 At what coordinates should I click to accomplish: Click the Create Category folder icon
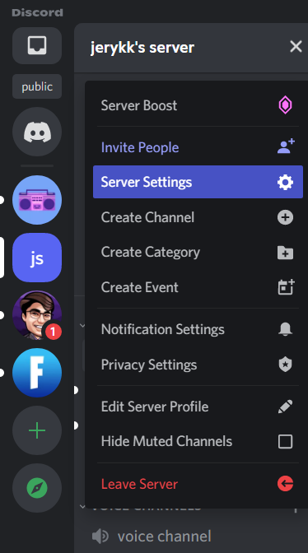click(x=286, y=253)
